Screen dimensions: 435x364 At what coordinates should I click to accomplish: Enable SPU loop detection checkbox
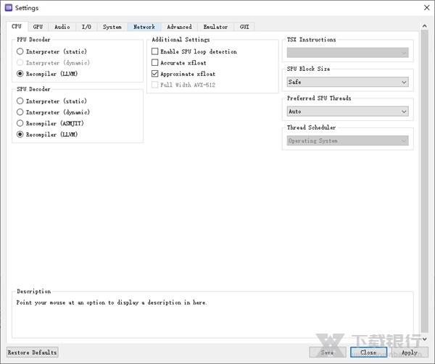(155, 52)
